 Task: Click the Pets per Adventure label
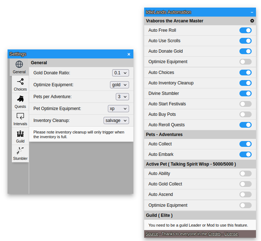[52, 97]
